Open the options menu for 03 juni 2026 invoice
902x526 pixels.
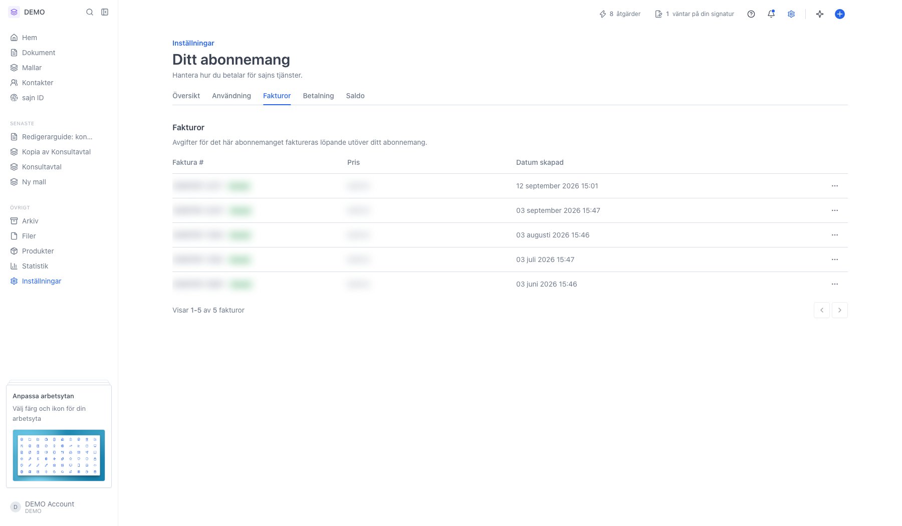[835, 284]
